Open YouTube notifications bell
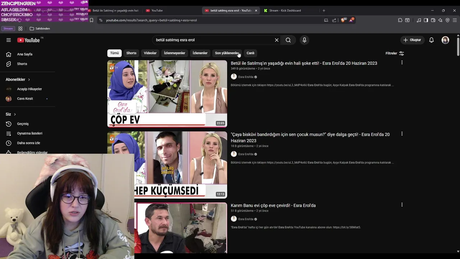 [x=431, y=40]
